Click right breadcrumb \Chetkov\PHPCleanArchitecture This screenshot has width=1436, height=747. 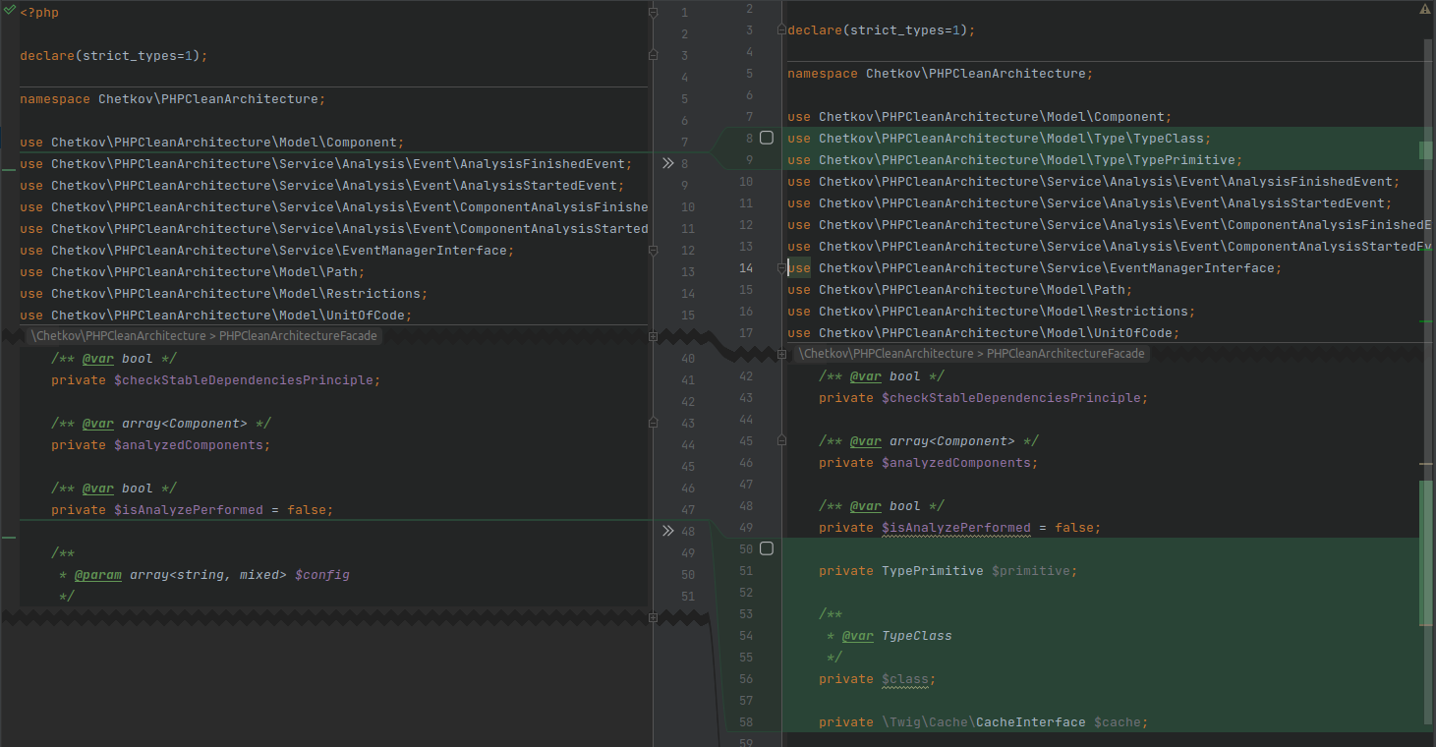click(x=887, y=354)
